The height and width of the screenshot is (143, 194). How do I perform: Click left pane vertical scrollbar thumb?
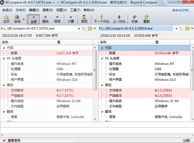pyautogui.click(x=95, y=70)
